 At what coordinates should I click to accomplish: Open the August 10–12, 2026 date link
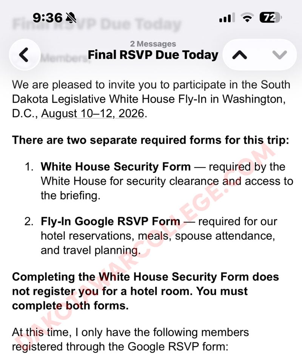tap(93, 114)
